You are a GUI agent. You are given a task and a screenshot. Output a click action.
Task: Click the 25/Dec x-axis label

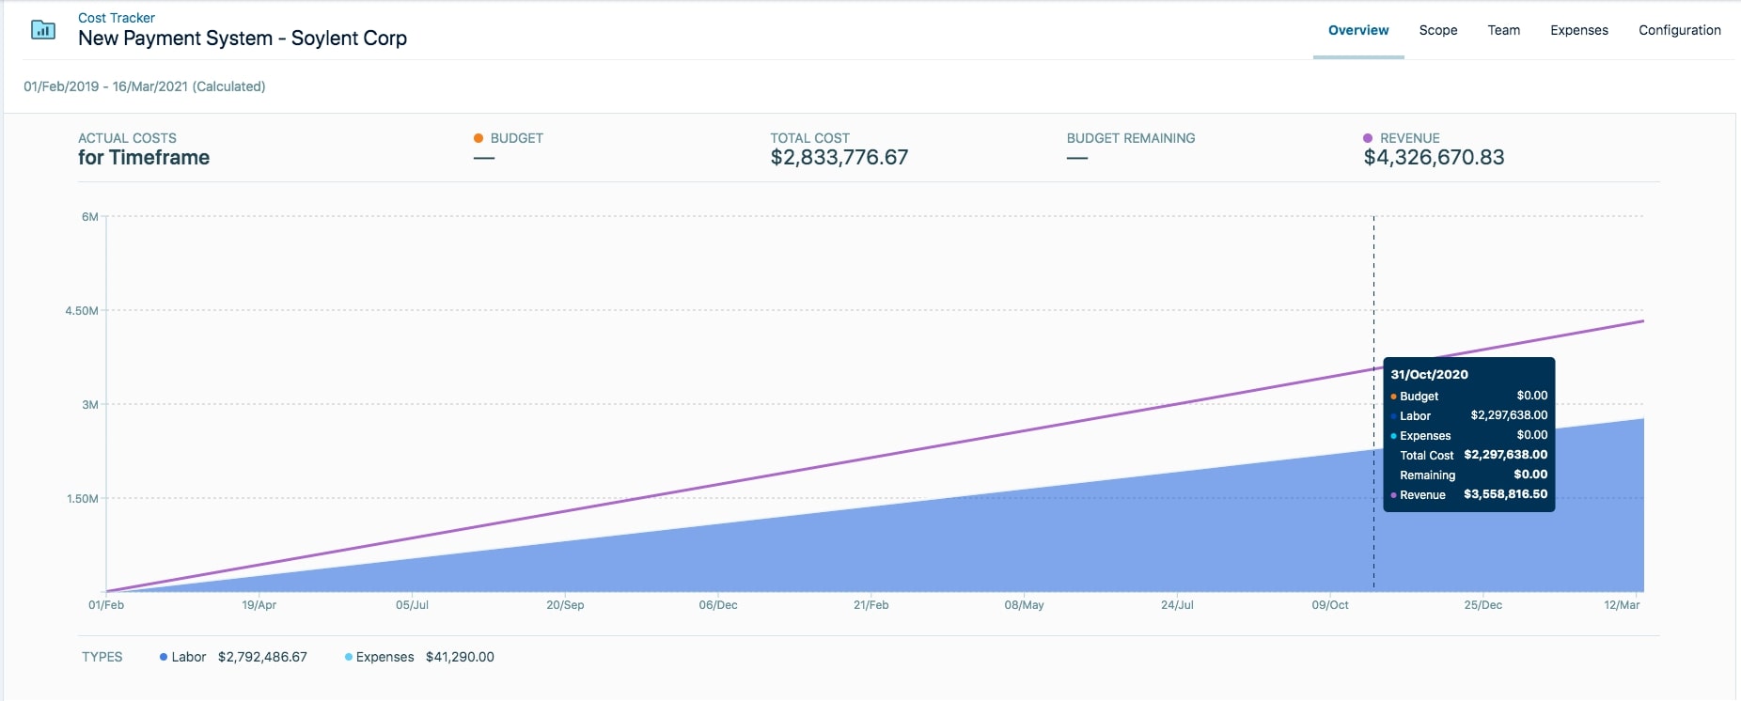coord(1482,605)
